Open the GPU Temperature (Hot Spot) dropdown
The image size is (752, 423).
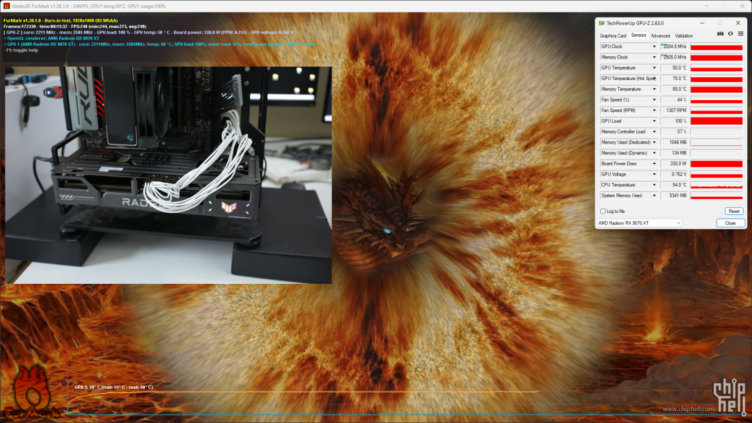click(x=654, y=79)
